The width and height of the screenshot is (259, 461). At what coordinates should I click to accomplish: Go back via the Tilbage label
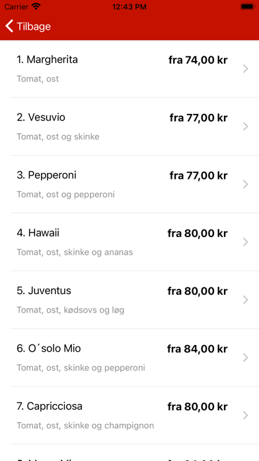pyautogui.click(x=34, y=26)
